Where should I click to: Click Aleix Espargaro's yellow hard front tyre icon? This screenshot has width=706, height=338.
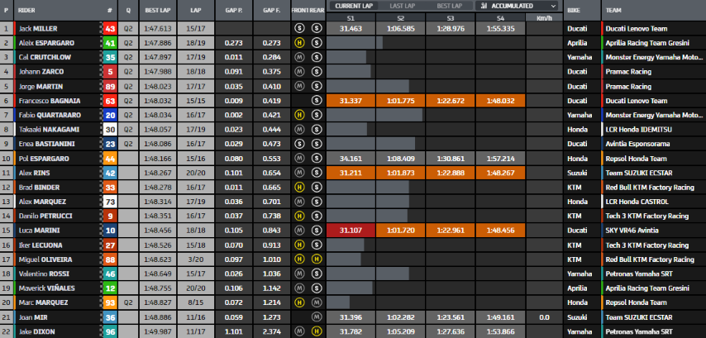300,42
